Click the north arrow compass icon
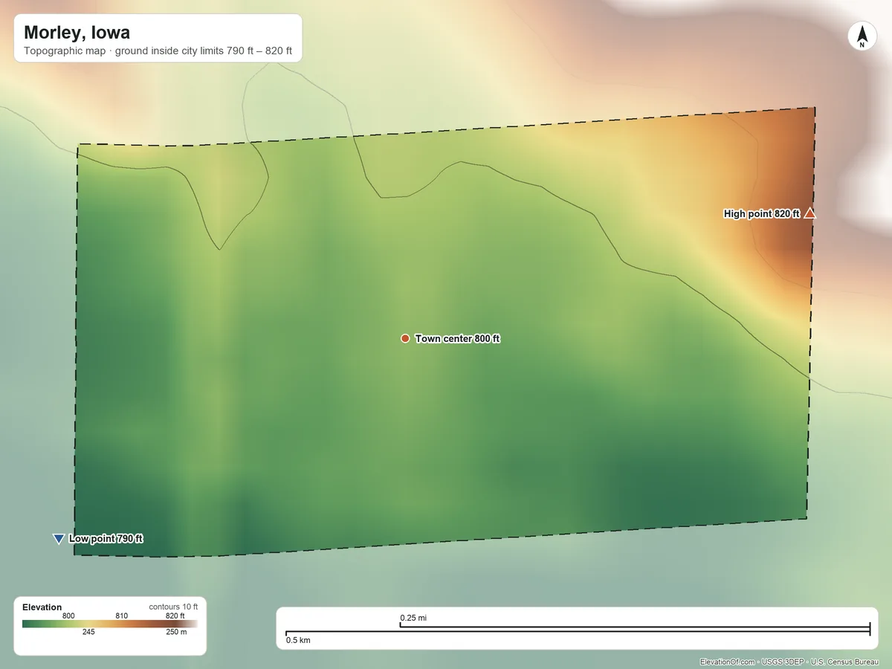 [862, 36]
